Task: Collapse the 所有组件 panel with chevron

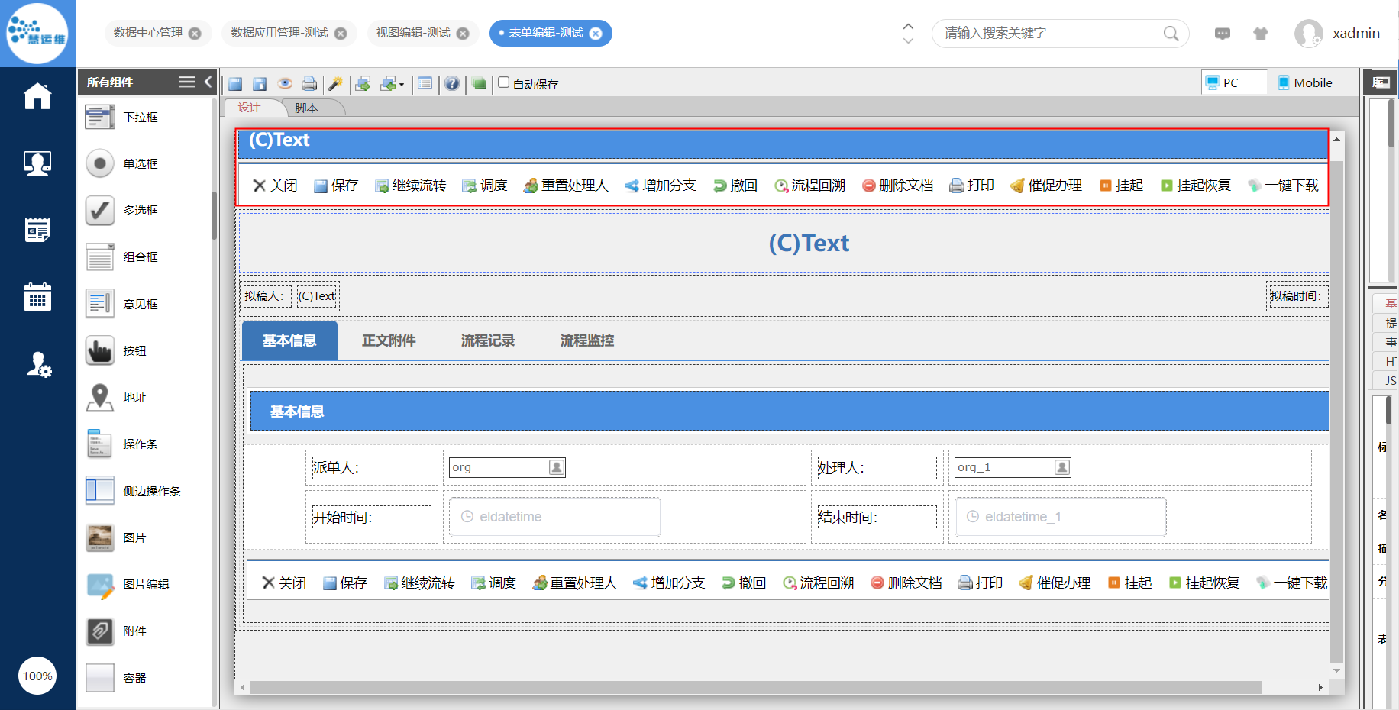Action: pos(208,82)
